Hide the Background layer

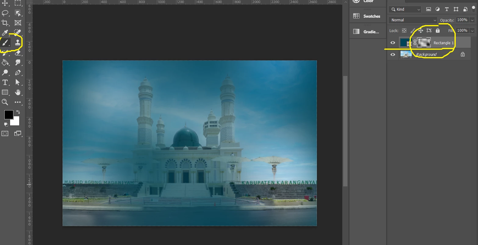(x=393, y=54)
